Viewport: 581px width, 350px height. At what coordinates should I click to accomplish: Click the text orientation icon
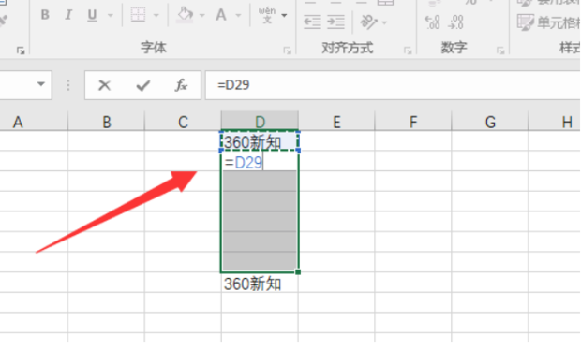pyautogui.click(x=368, y=22)
